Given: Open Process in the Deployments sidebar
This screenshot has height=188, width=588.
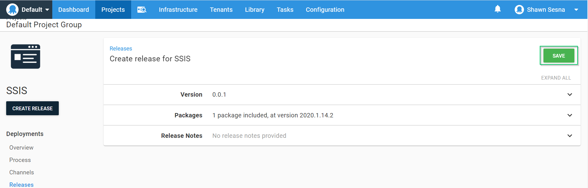Looking at the screenshot, I should 20,160.
